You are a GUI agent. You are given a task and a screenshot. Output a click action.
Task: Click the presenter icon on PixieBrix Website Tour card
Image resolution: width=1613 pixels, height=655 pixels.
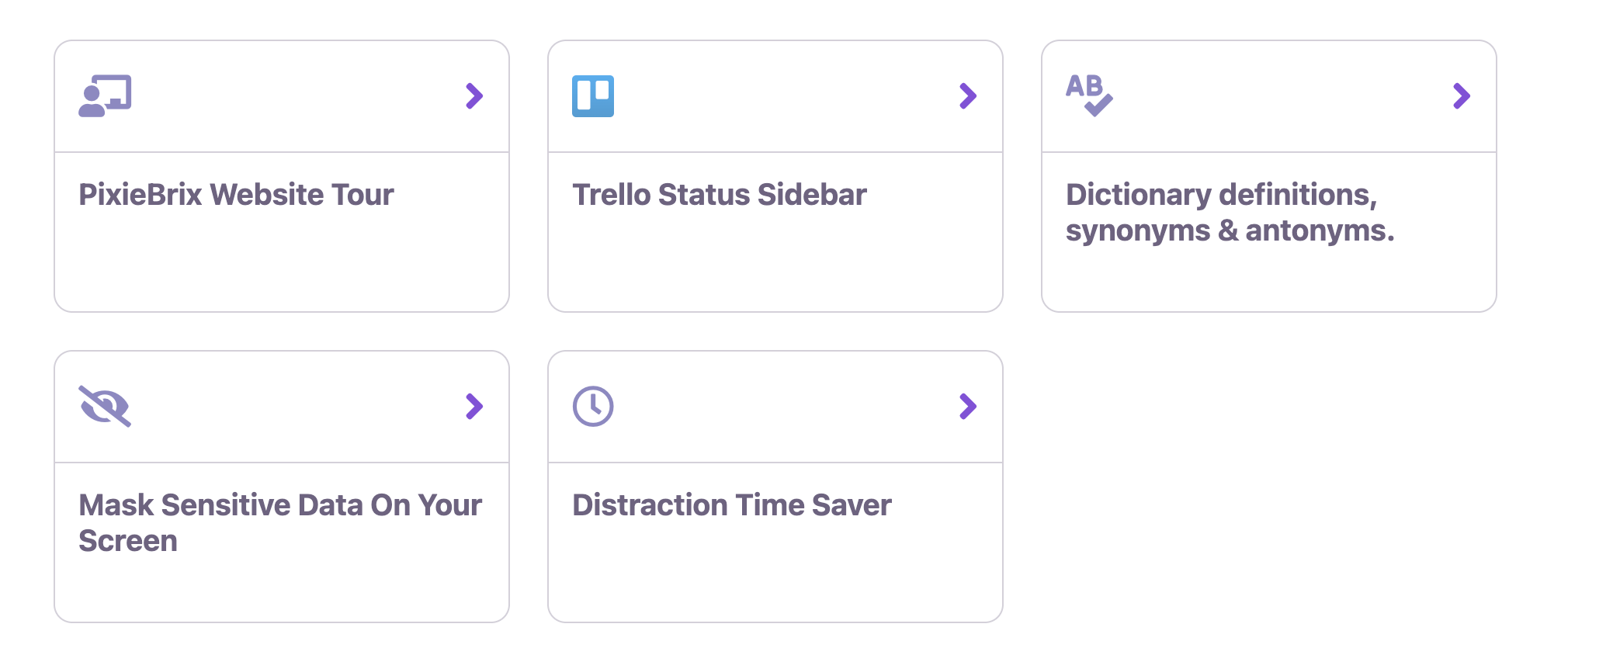click(105, 96)
